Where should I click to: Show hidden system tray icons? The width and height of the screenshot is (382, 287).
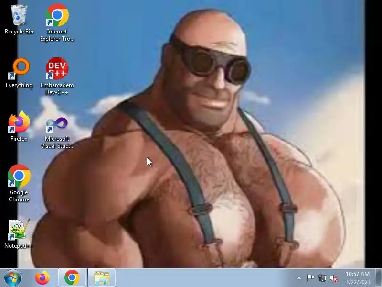click(x=299, y=278)
